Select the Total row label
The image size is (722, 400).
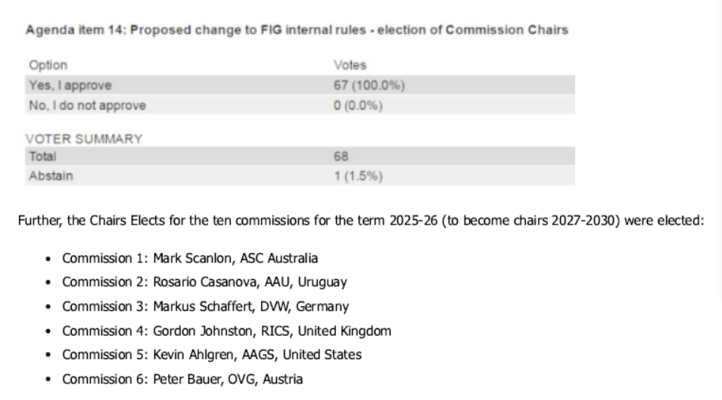(42, 157)
